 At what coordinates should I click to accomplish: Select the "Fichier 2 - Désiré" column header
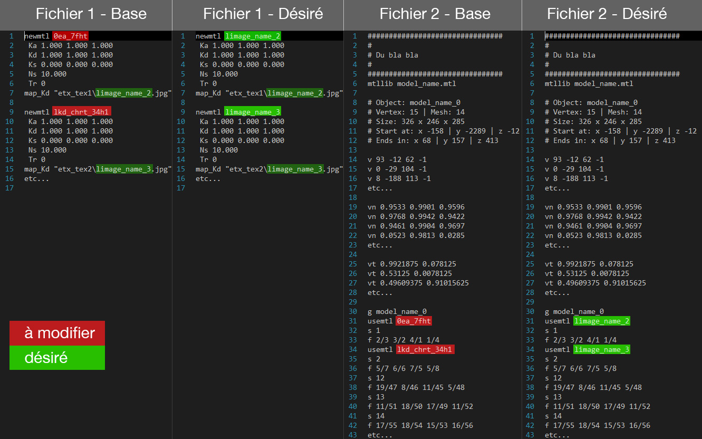pos(612,14)
